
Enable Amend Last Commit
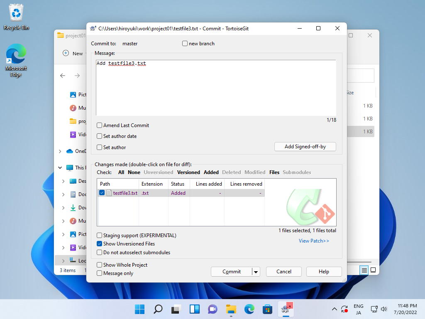click(99, 125)
